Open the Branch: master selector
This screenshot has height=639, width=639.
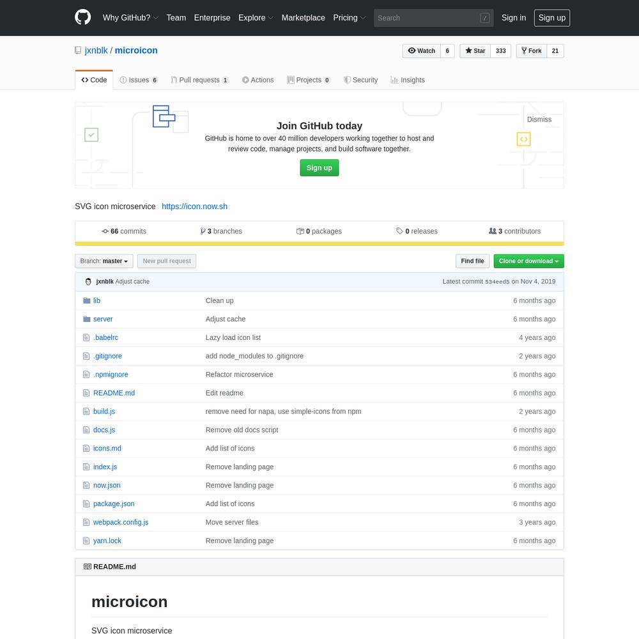[104, 261]
